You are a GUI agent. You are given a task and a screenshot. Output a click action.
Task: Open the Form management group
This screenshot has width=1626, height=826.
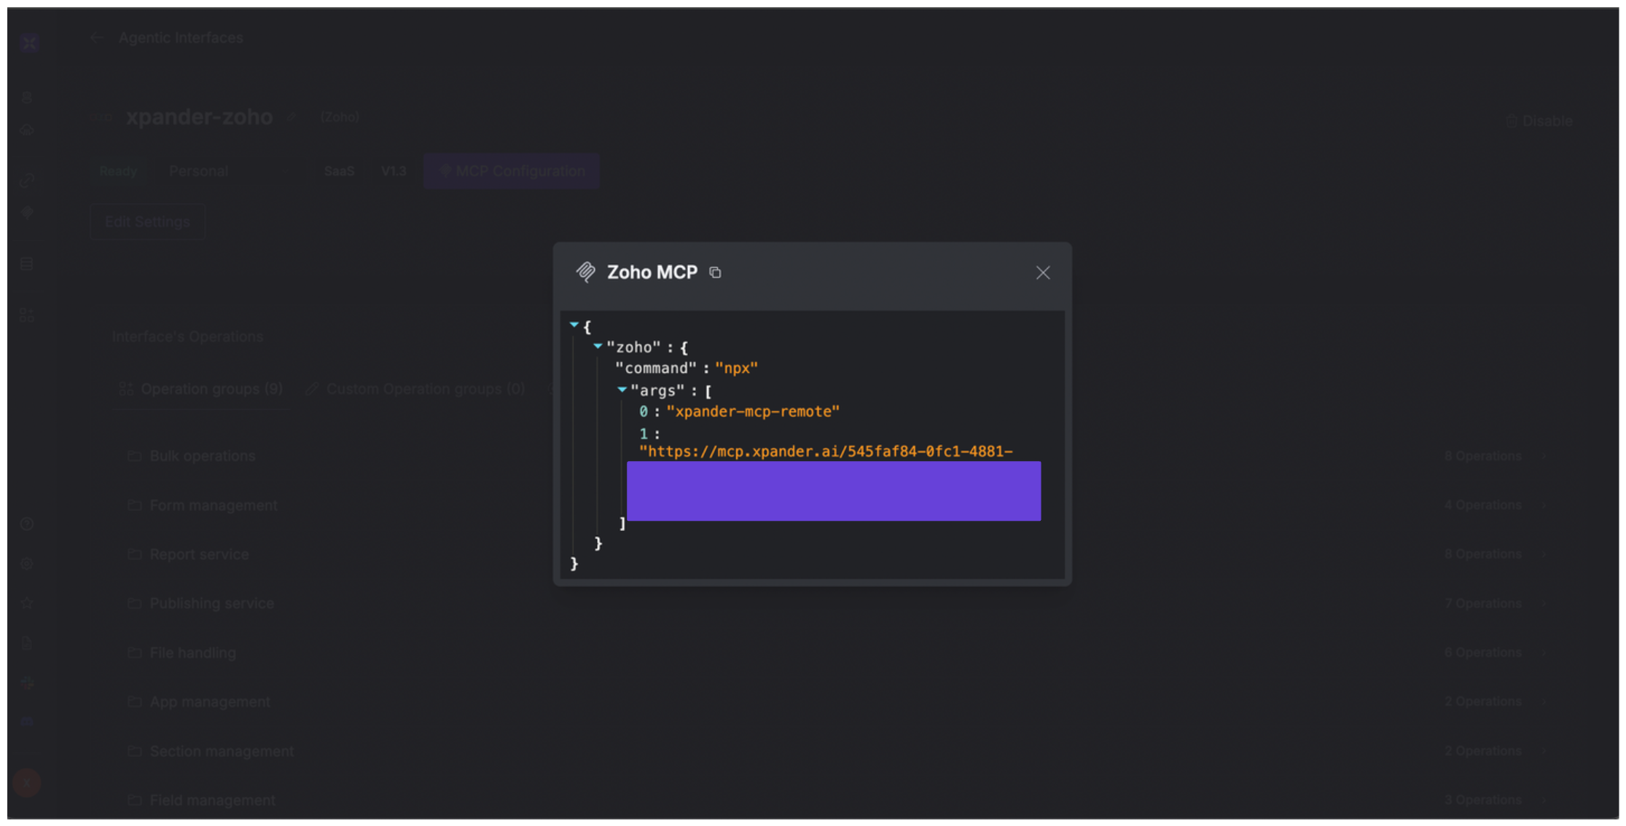pyautogui.click(x=838, y=506)
